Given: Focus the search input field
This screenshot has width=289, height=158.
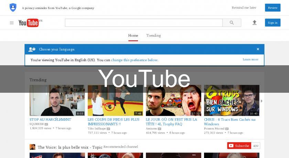Looking at the screenshot, I should click(x=143, y=23).
